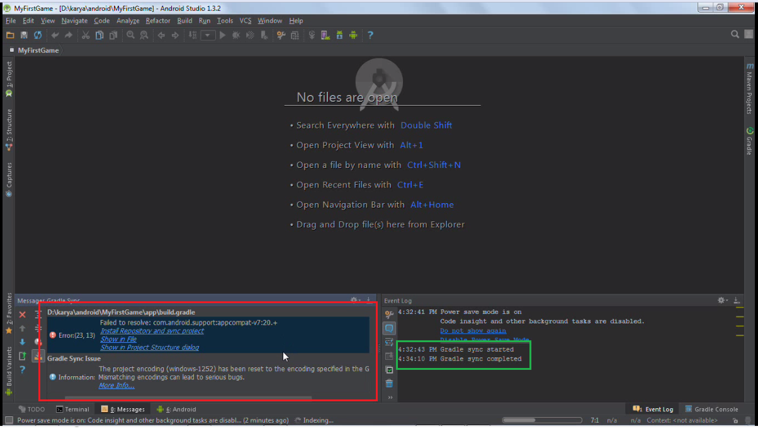This screenshot has width=758, height=429.
Task: Open the run configuration dropdown
Action: pyautogui.click(x=208, y=35)
